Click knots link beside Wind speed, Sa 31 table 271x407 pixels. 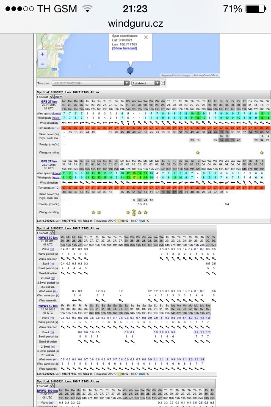[56, 173]
